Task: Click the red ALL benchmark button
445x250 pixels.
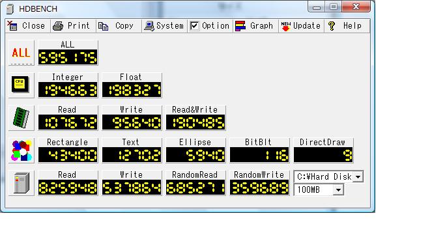Action: (x=22, y=53)
